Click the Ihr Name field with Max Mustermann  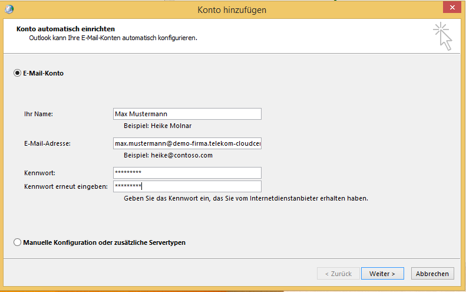coord(187,114)
